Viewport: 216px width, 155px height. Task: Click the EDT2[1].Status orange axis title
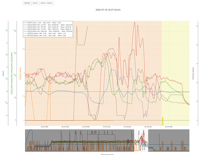tap(20, 73)
